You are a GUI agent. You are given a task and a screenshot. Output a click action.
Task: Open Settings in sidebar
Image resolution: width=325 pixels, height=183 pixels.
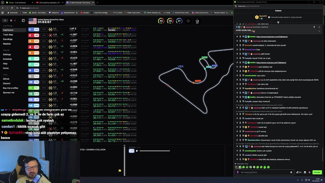click(x=7, y=54)
